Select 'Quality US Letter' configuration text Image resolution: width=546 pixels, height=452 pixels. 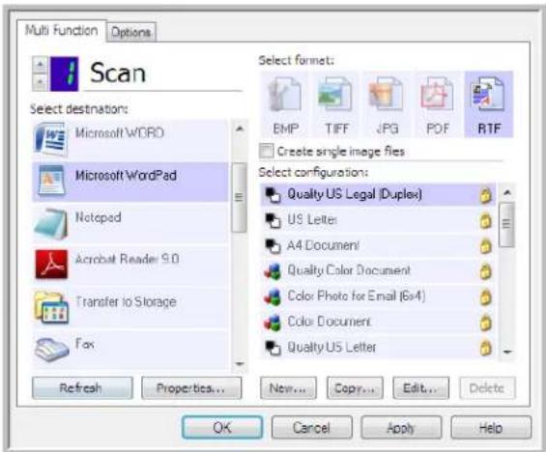coord(331,348)
